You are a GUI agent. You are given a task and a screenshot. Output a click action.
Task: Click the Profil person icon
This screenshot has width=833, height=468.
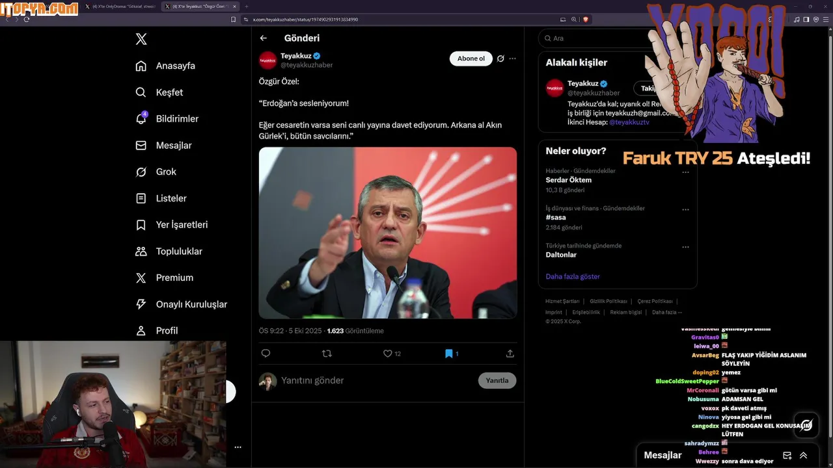point(141,330)
